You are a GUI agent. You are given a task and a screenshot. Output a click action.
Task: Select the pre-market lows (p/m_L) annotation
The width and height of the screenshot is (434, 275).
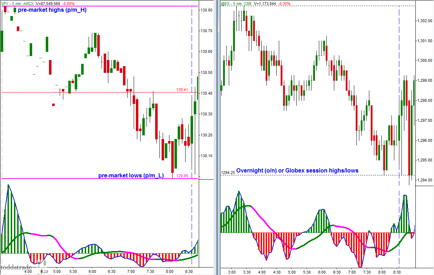click(131, 175)
